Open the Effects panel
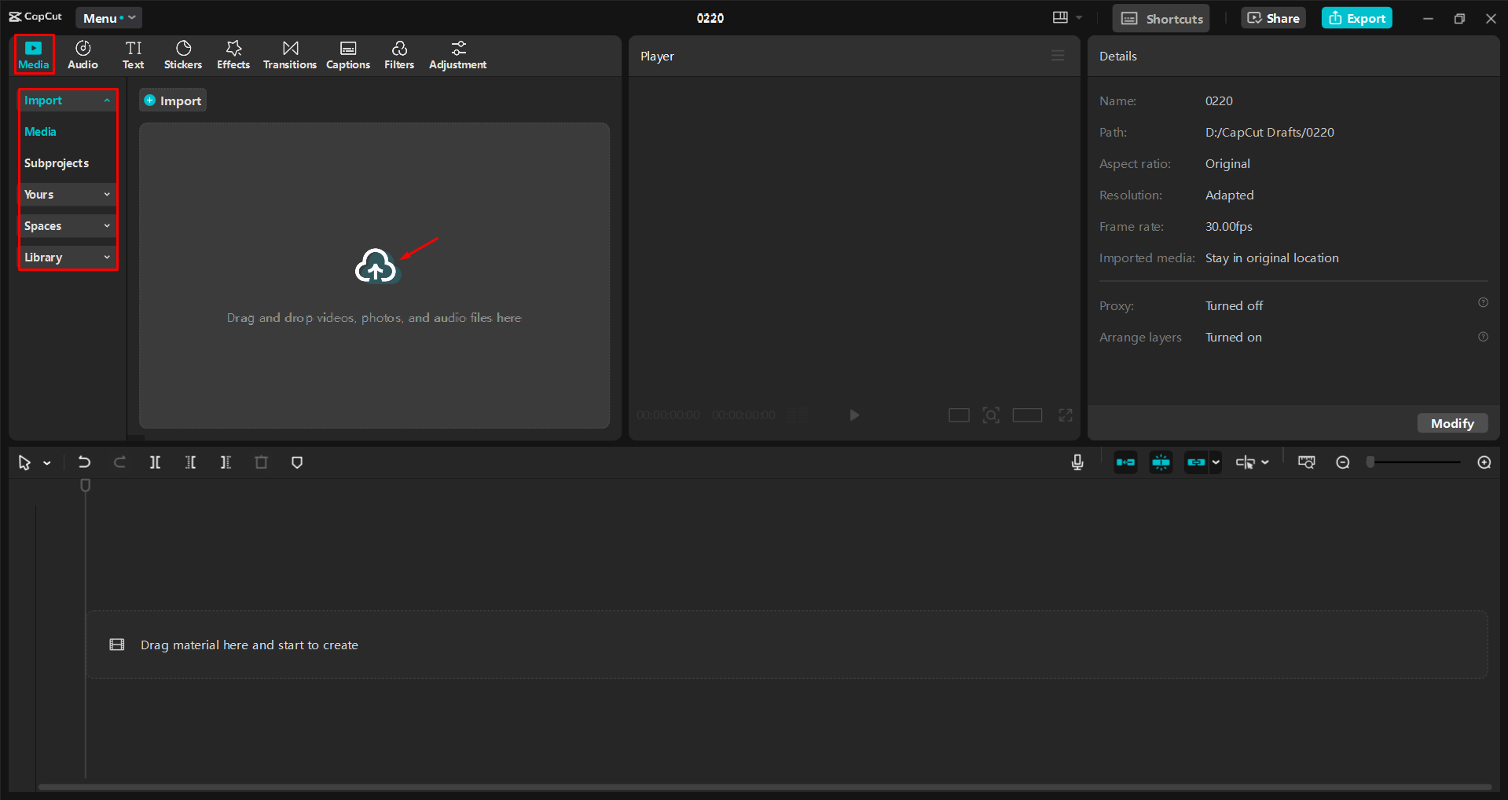This screenshot has width=1508, height=800. coord(233,54)
